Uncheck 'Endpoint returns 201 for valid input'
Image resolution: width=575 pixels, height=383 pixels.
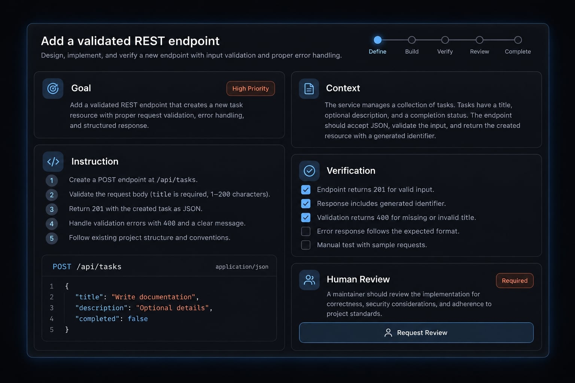pos(306,190)
